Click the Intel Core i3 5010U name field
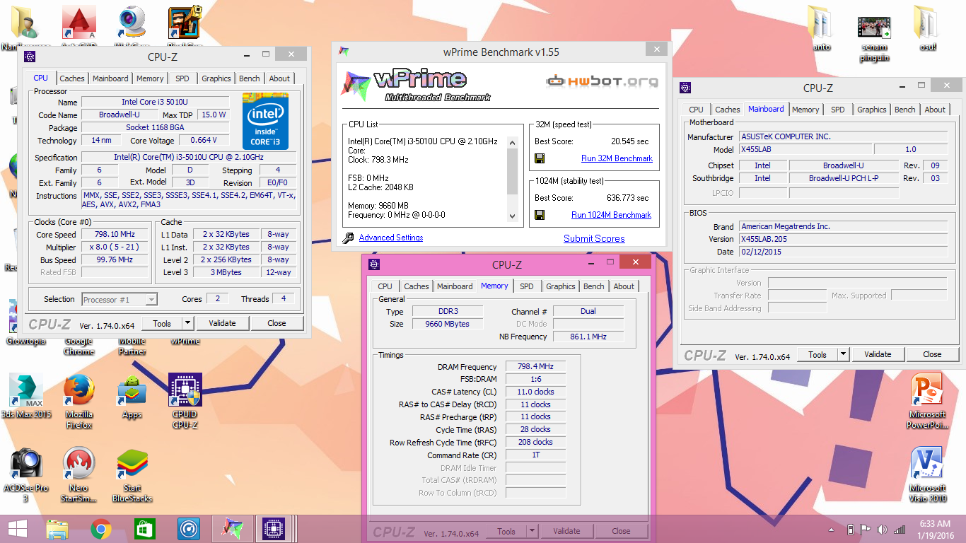The width and height of the screenshot is (966, 543). (x=156, y=103)
